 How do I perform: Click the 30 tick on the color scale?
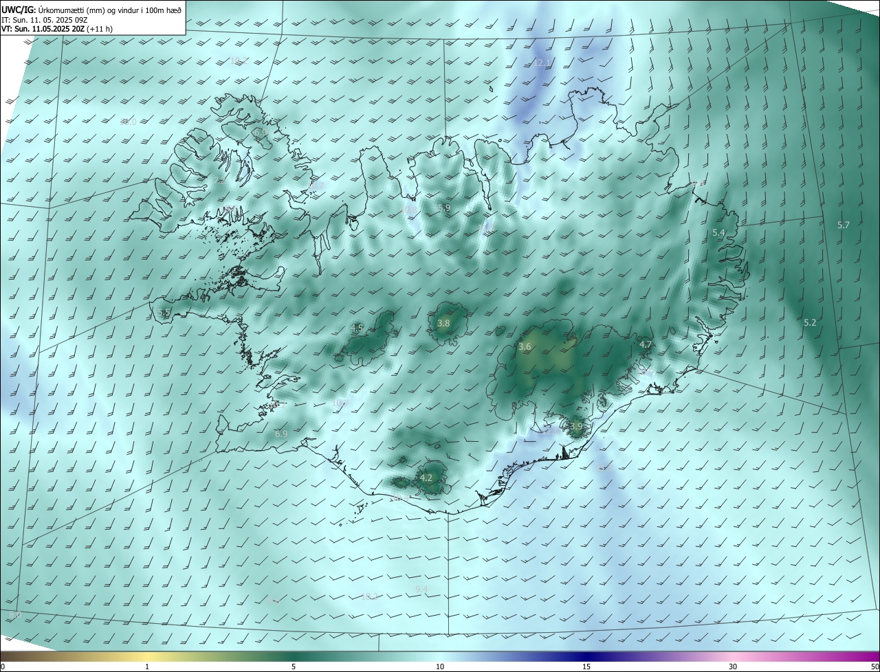[733, 667]
